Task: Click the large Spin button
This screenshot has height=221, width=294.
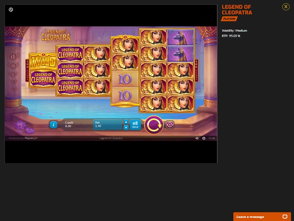Action: coord(153,125)
